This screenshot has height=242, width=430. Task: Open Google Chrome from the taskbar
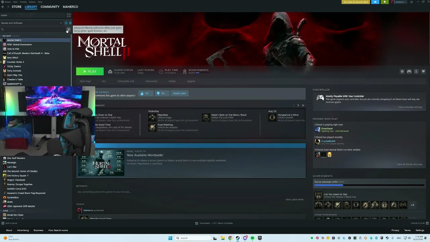(230, 238)
